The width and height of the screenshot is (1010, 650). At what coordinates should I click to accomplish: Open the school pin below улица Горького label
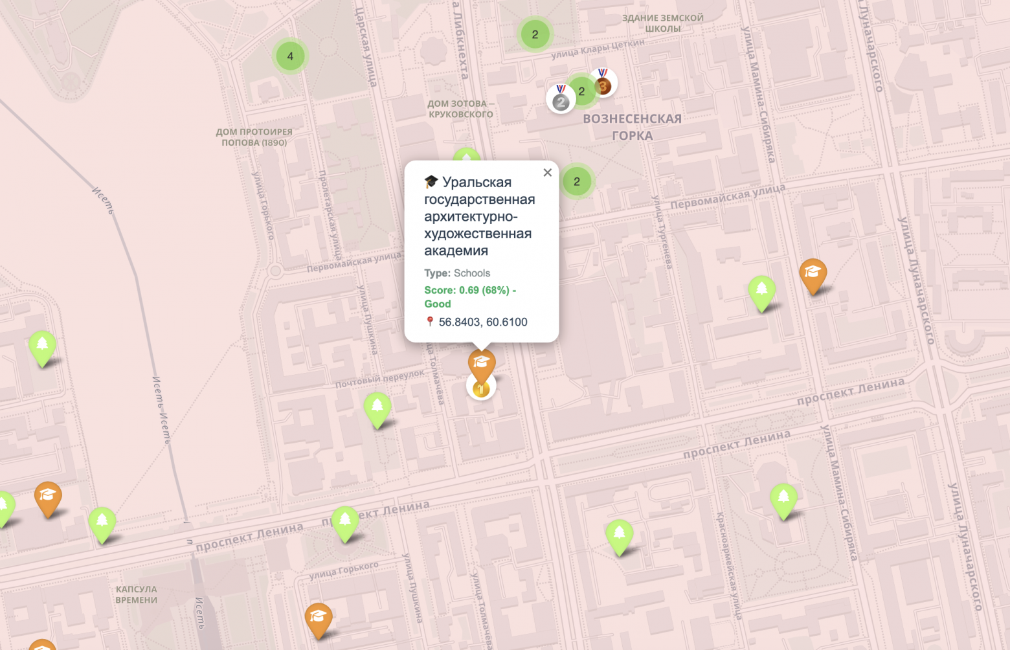coord(318,620)
